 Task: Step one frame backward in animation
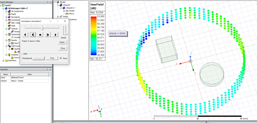33,35
